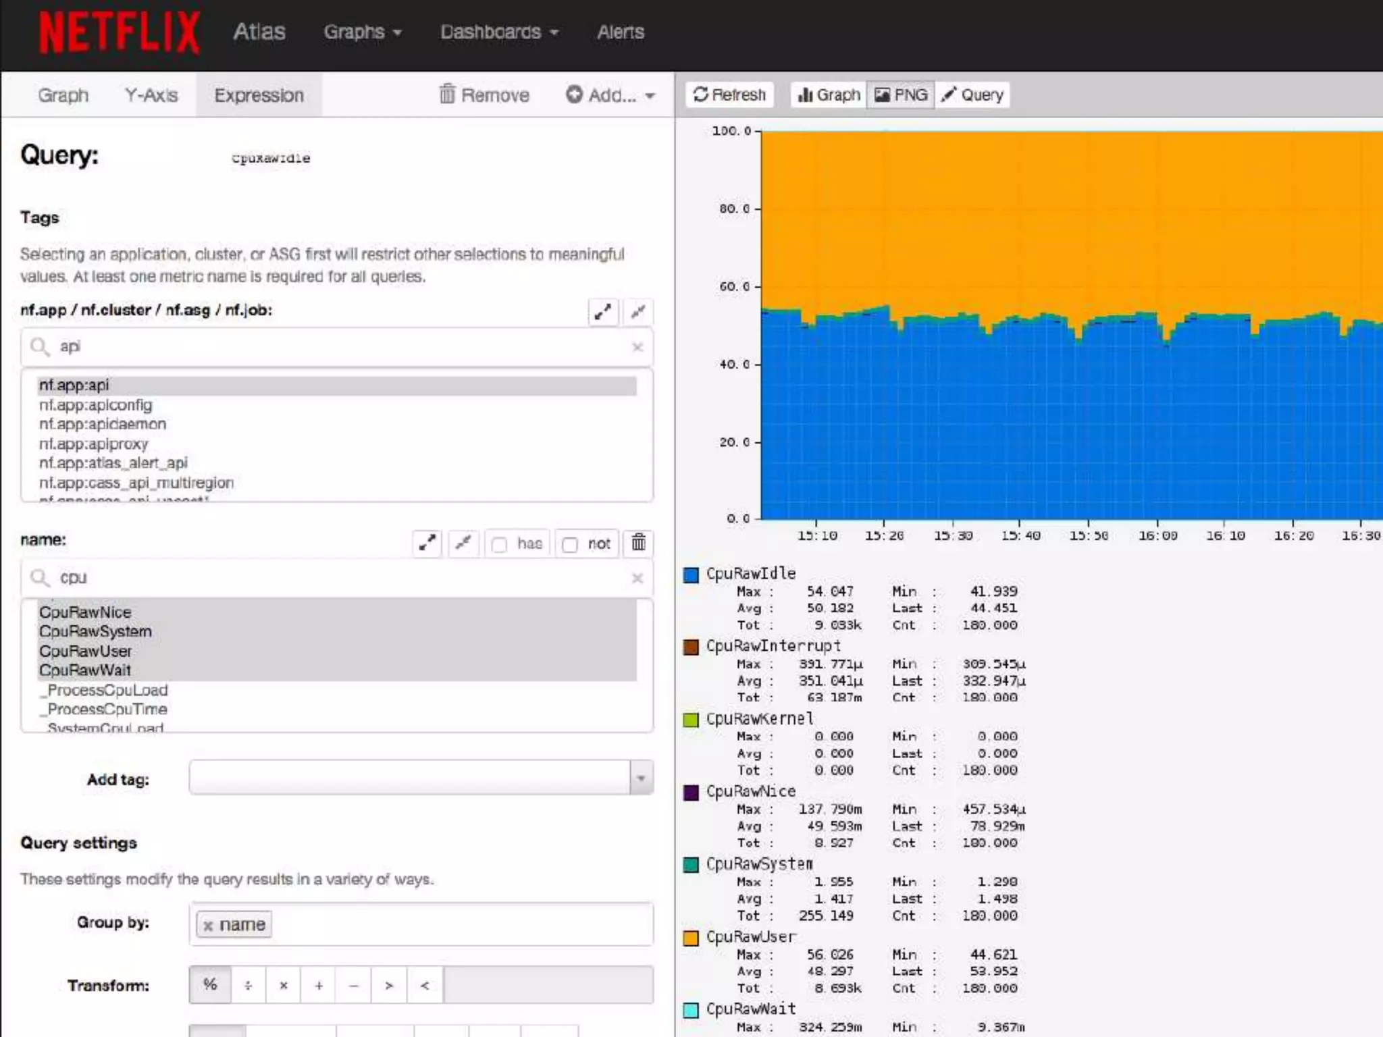Click the expand icon in the name row
Viewport: 1383px width, 1037px height.
click(427, 543)
